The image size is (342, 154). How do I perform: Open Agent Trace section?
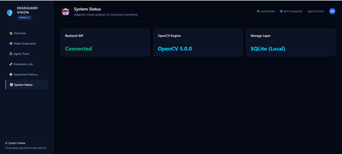[27, 54]
